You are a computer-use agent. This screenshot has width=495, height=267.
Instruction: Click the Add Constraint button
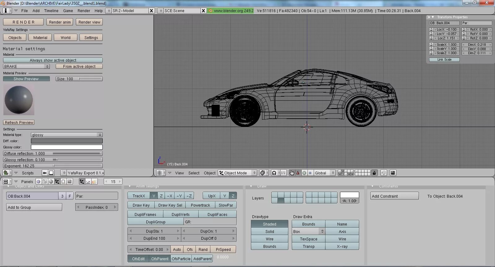pyautogui.click(x=394, y=196)
